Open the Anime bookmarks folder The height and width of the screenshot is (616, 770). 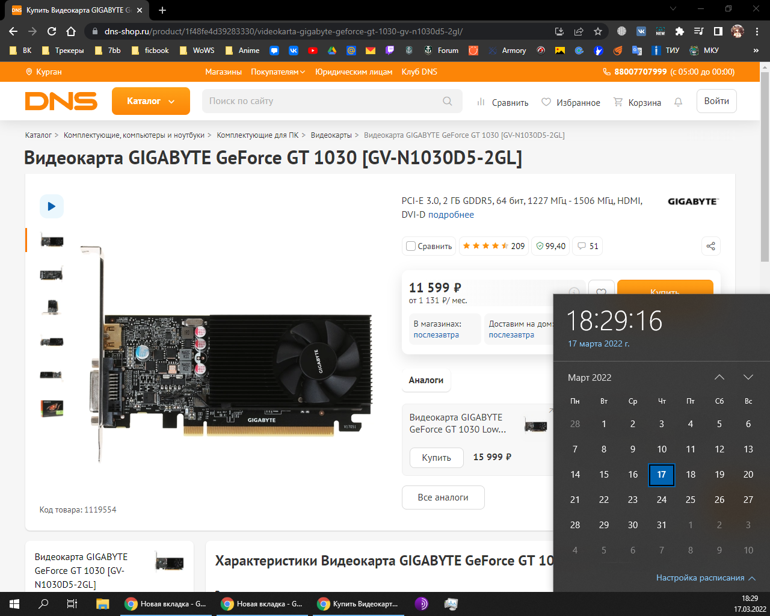(x=242, y=51)
